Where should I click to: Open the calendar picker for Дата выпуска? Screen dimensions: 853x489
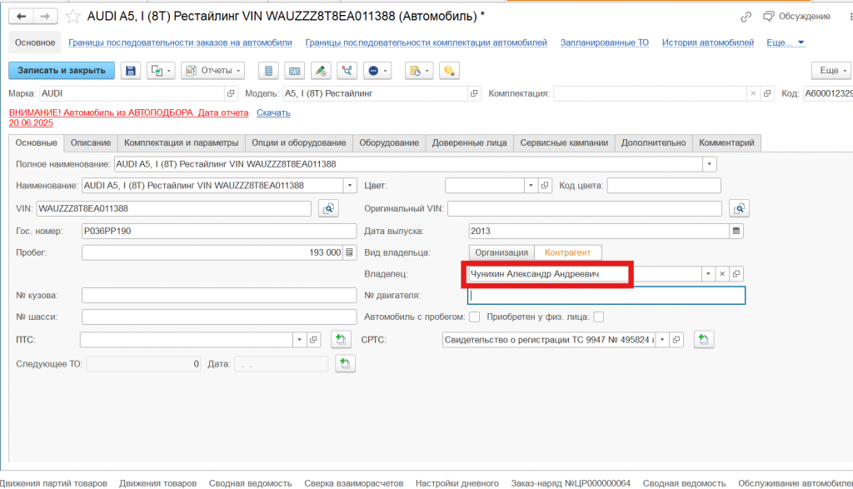736,231
